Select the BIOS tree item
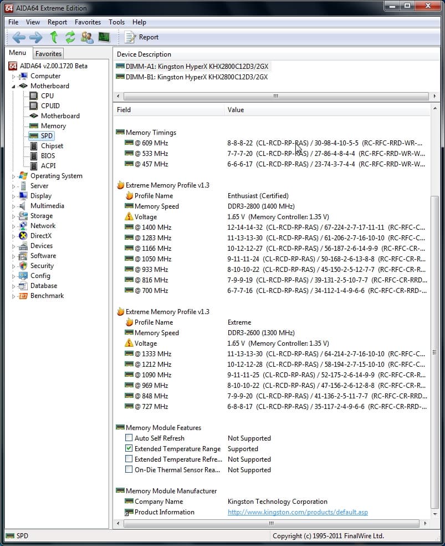445x546 pixels. [x=48, y=156]
